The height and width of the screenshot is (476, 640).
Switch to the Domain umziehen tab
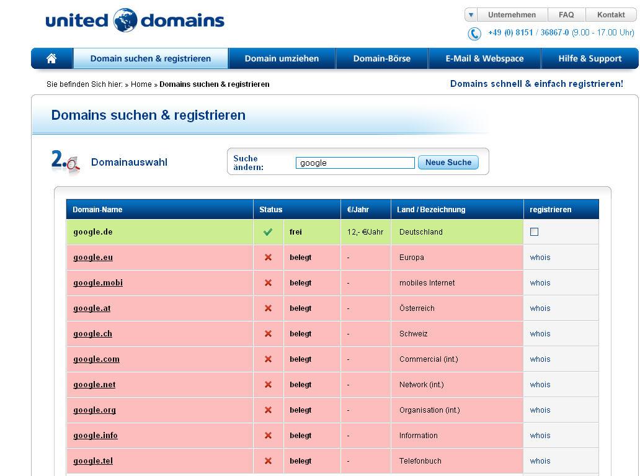click(x=282, y=58)
